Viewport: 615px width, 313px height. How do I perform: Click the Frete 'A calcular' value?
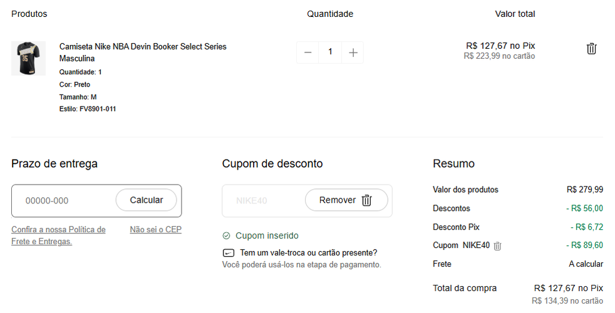(x=586, y=264)
